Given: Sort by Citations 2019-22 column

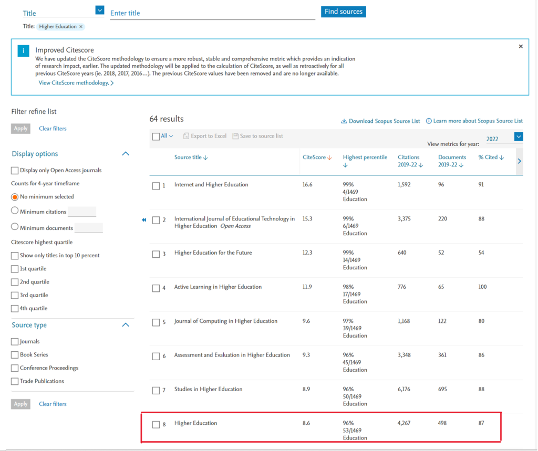Looking at the screenshot, I should 410,161.
